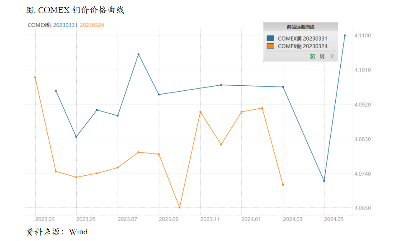Click the collapse arrow icon in legend panel
This screenshot has width=393, height=241.
(x=332, y=56)
